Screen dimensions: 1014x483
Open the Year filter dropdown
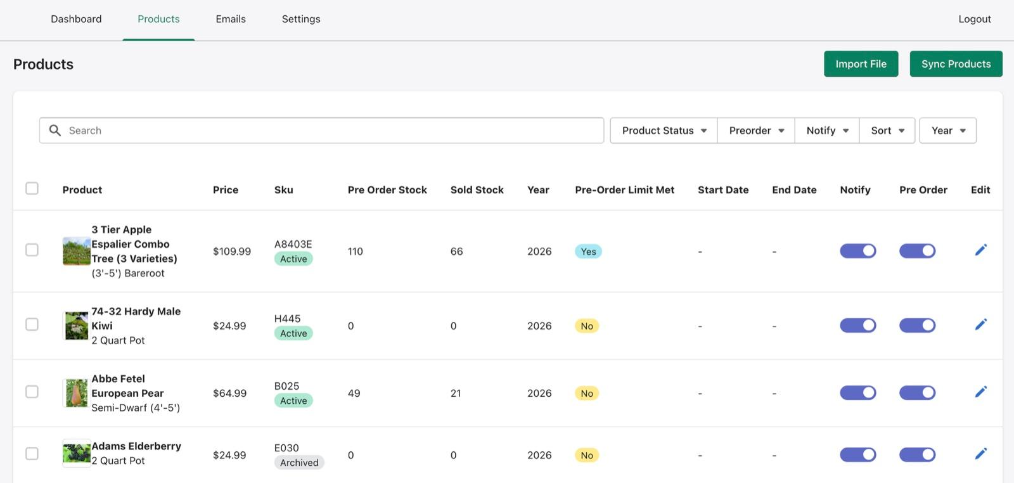tap(948, 131)
